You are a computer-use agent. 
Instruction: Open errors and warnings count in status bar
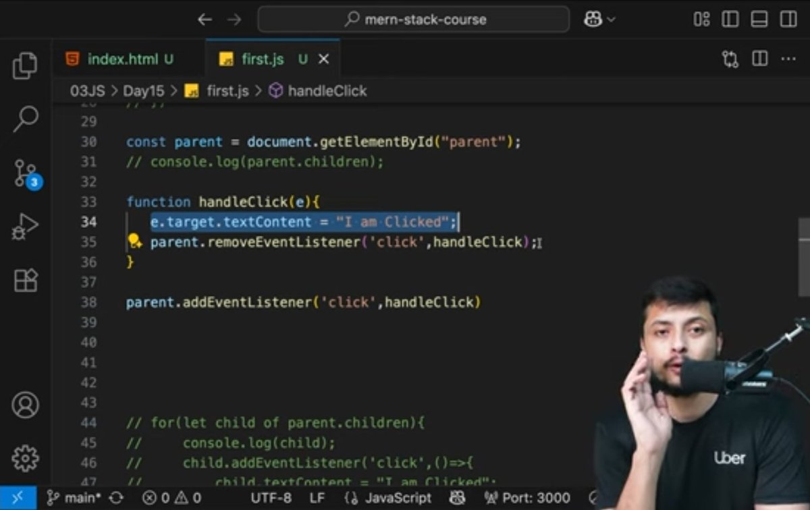pos(172,498)
